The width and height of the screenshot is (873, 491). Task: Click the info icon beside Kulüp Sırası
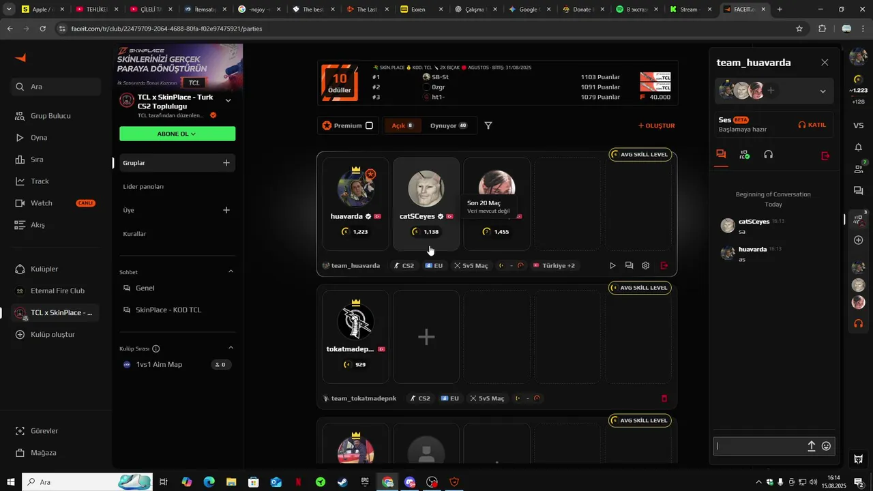(x=156, y=348)
